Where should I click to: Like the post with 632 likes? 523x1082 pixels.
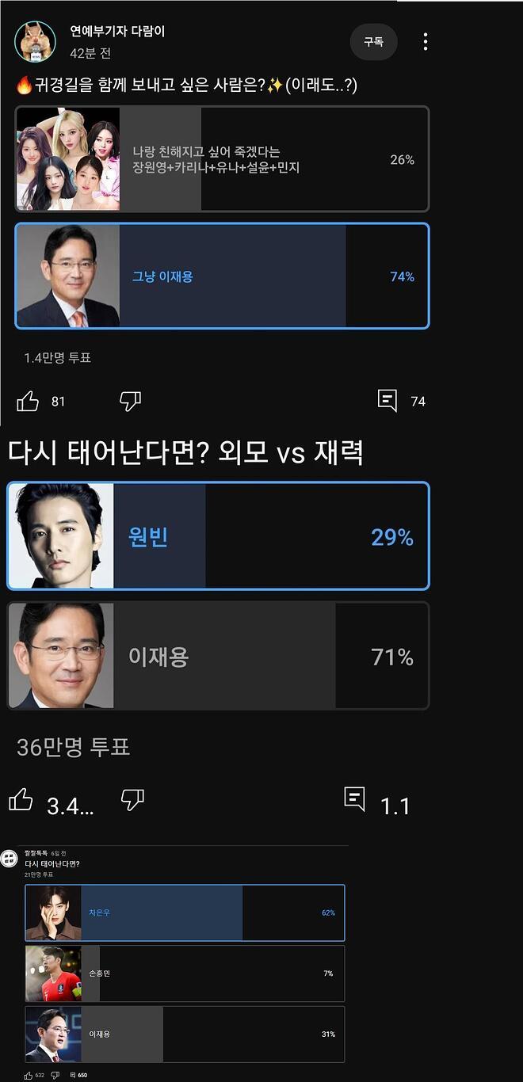[29, 1075]
